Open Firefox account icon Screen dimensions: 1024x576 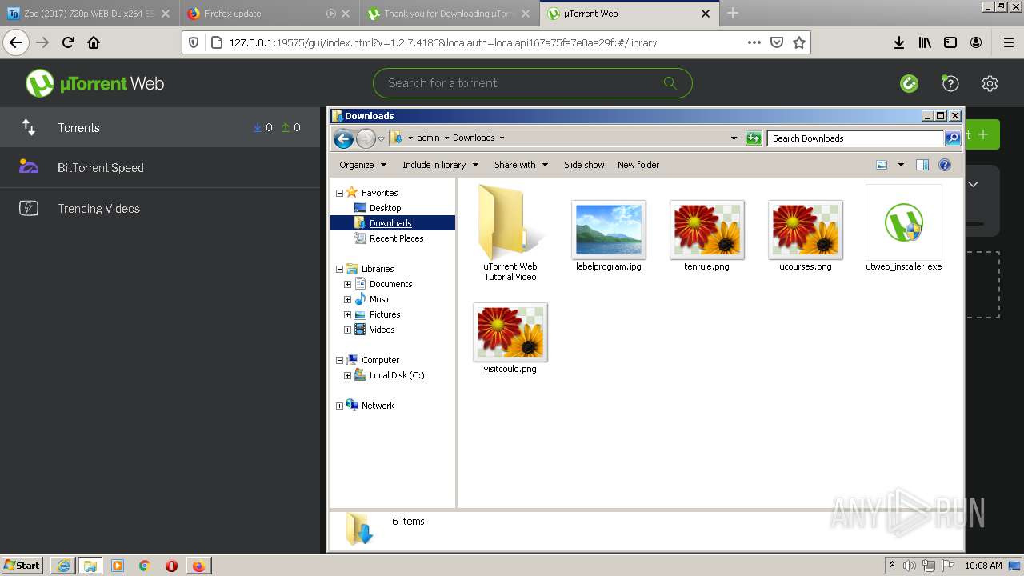[x=976, y=42]
